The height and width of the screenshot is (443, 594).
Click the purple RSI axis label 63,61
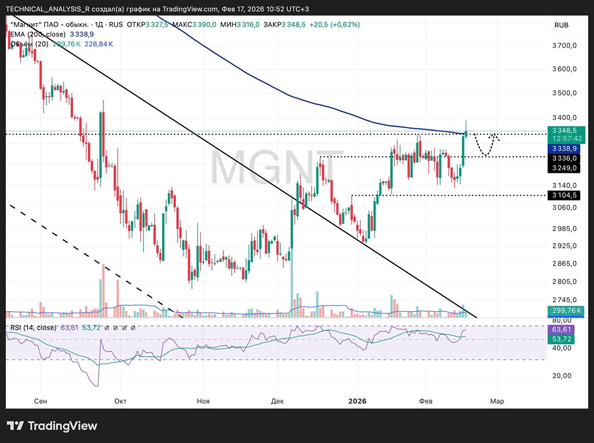561,330
